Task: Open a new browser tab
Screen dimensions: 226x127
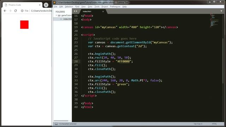Action: pyautogui.click(x=46, y=5)
